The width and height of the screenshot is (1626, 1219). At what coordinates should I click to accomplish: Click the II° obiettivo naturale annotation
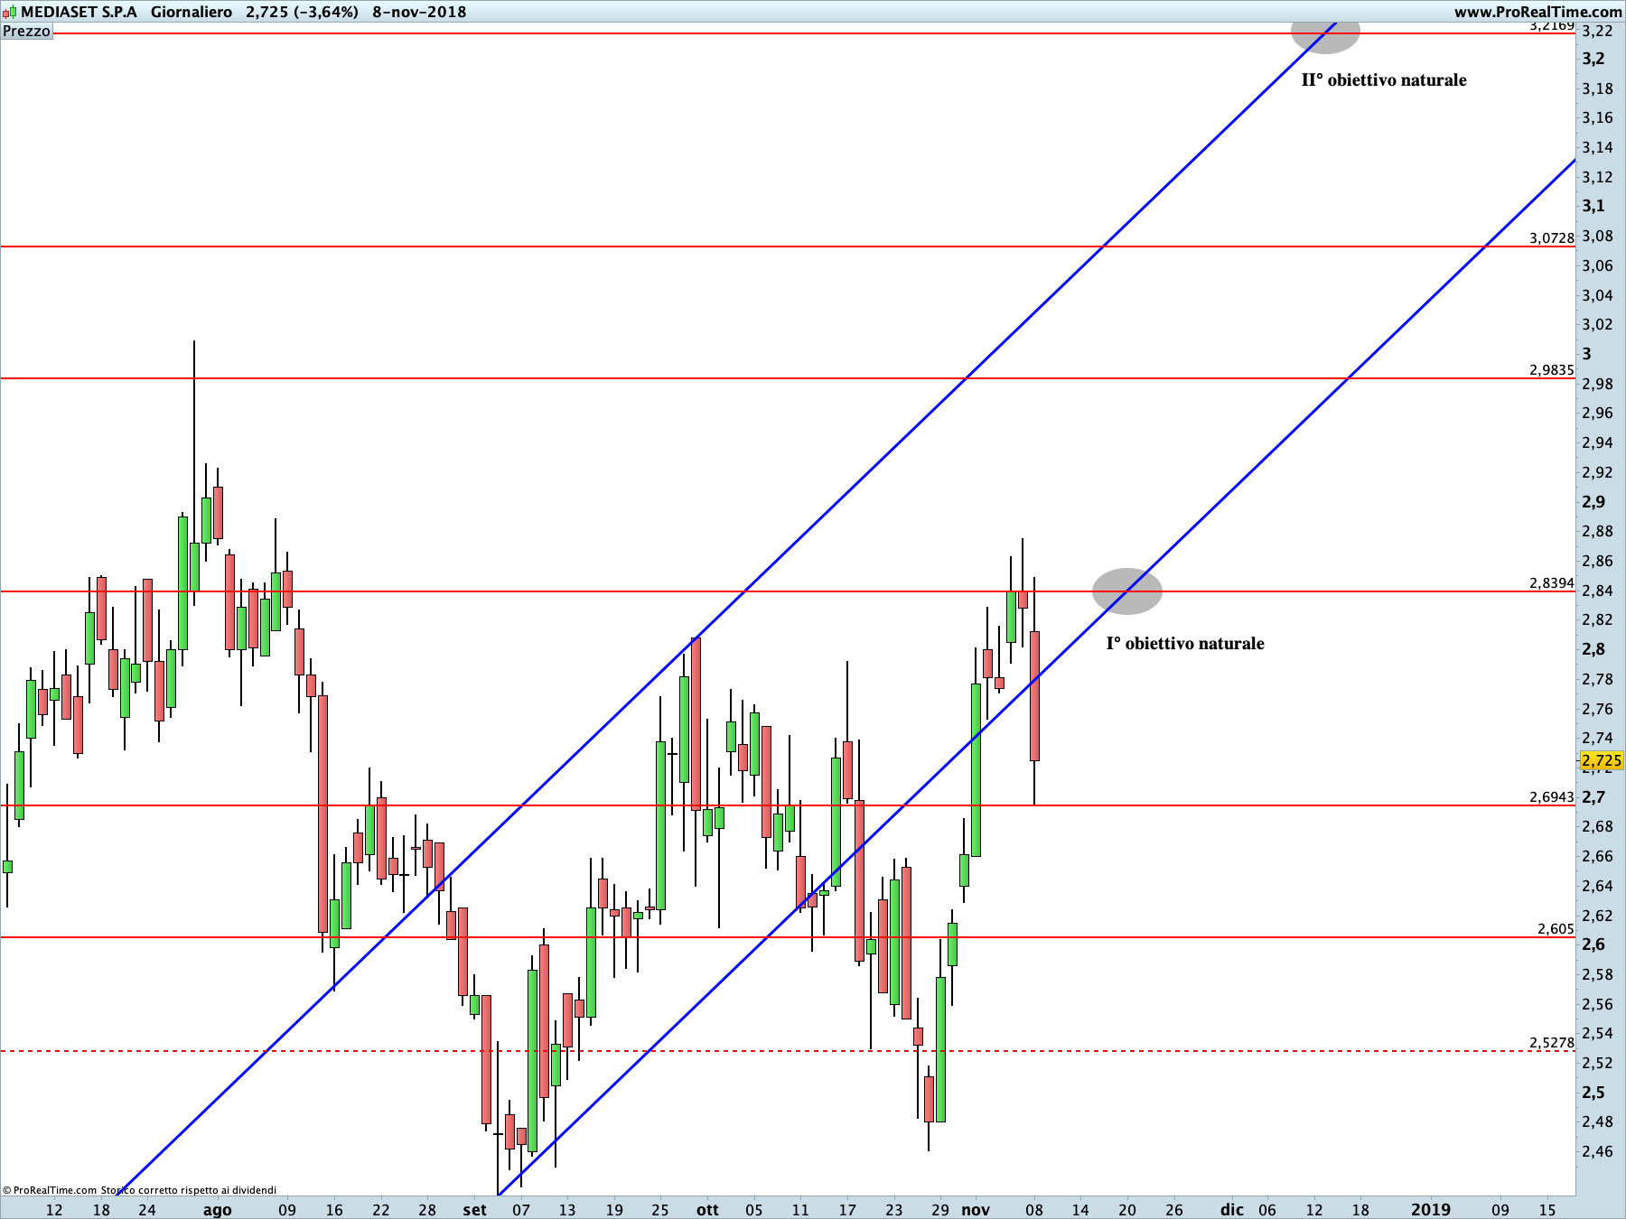click(1384, 80)
